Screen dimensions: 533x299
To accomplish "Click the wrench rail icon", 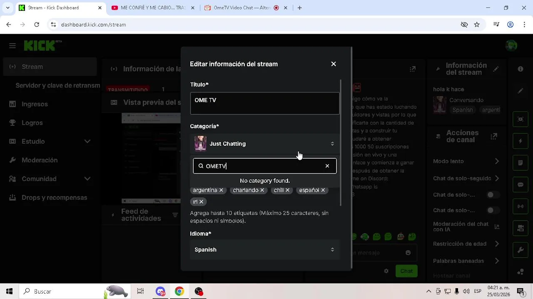I will click(521, 250).
